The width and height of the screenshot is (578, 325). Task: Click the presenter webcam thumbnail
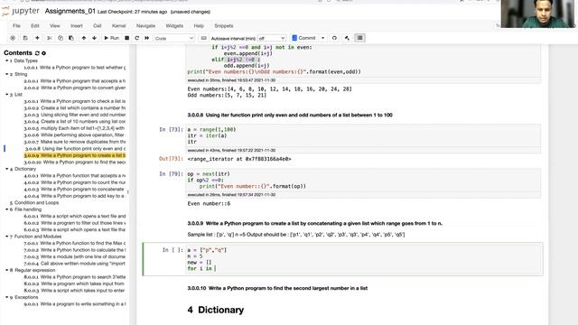[538, 14]
